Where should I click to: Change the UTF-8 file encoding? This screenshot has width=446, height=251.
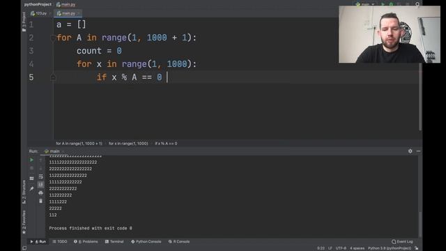341,248
